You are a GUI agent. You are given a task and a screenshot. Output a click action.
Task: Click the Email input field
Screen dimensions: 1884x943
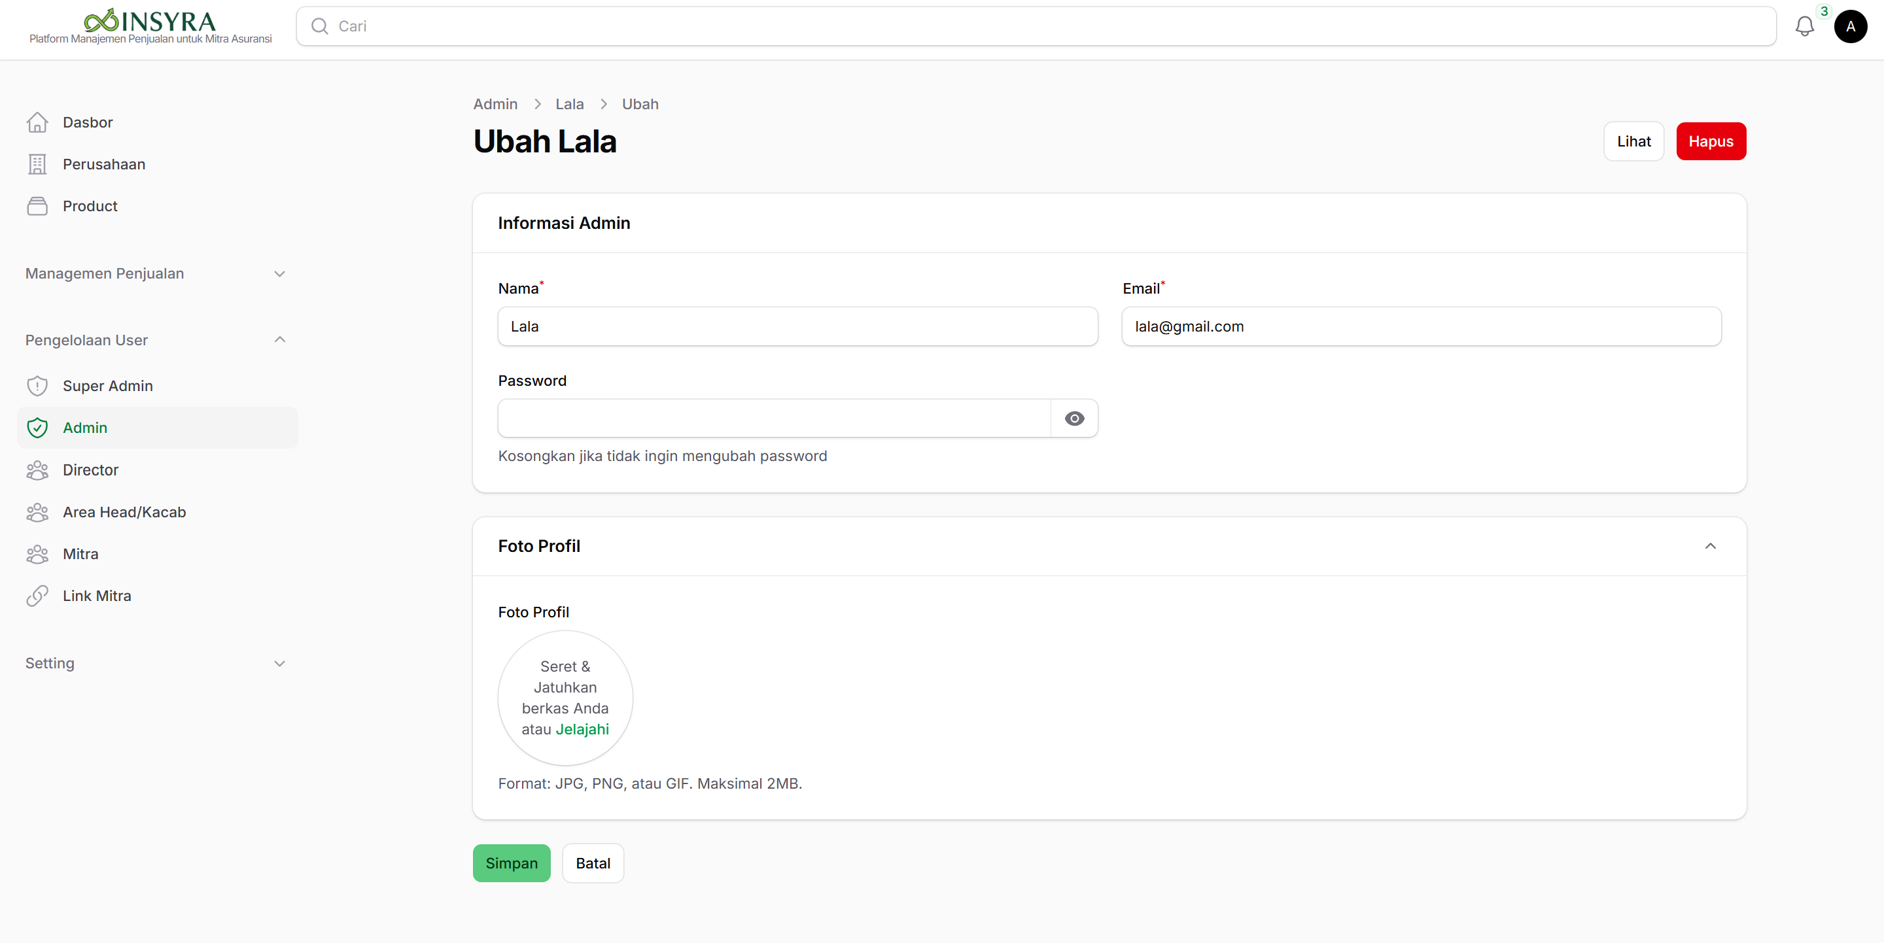tap(1421, 326)
